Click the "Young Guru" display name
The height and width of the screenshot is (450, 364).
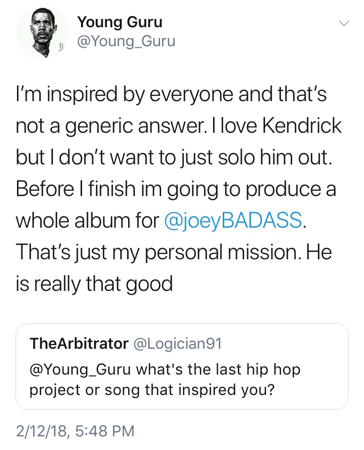(120, 22)
